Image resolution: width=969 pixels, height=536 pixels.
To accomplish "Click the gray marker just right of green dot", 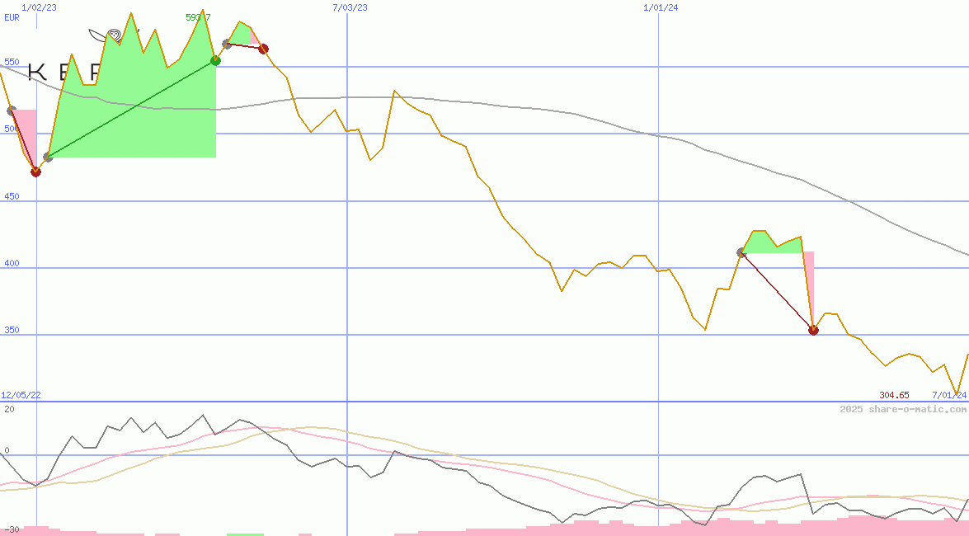I will tap(228, 44).
